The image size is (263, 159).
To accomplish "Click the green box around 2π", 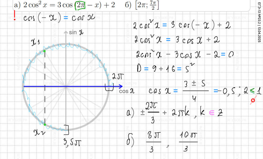I will pyautogui.click(x=79, y=6).
